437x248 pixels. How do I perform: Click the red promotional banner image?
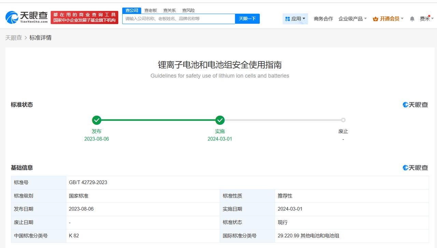pos(84,17)
